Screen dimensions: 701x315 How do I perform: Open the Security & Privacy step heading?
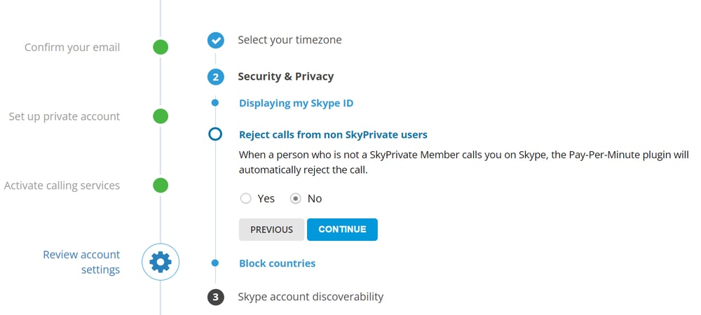[286, 77]
